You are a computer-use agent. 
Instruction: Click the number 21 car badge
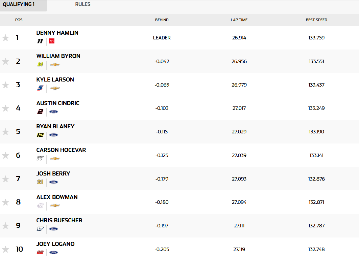pyautogui.click(x=40, y=182)
